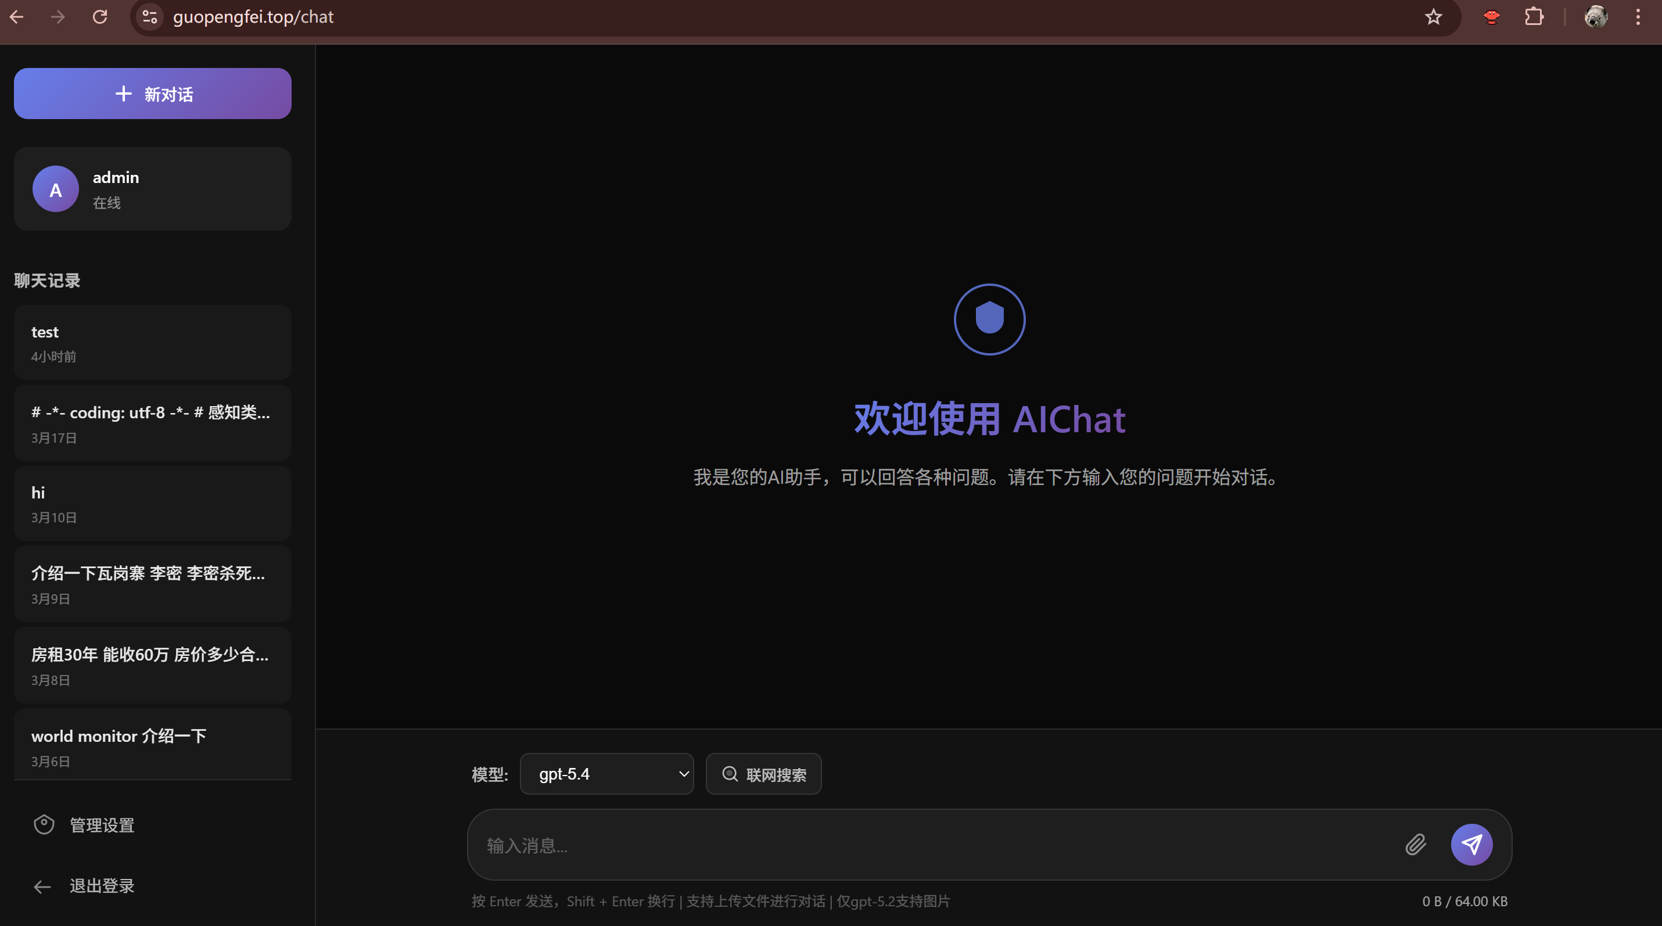Open the hi conversation from March 10
Screen dimensions: 1662x926
[152, 503]
